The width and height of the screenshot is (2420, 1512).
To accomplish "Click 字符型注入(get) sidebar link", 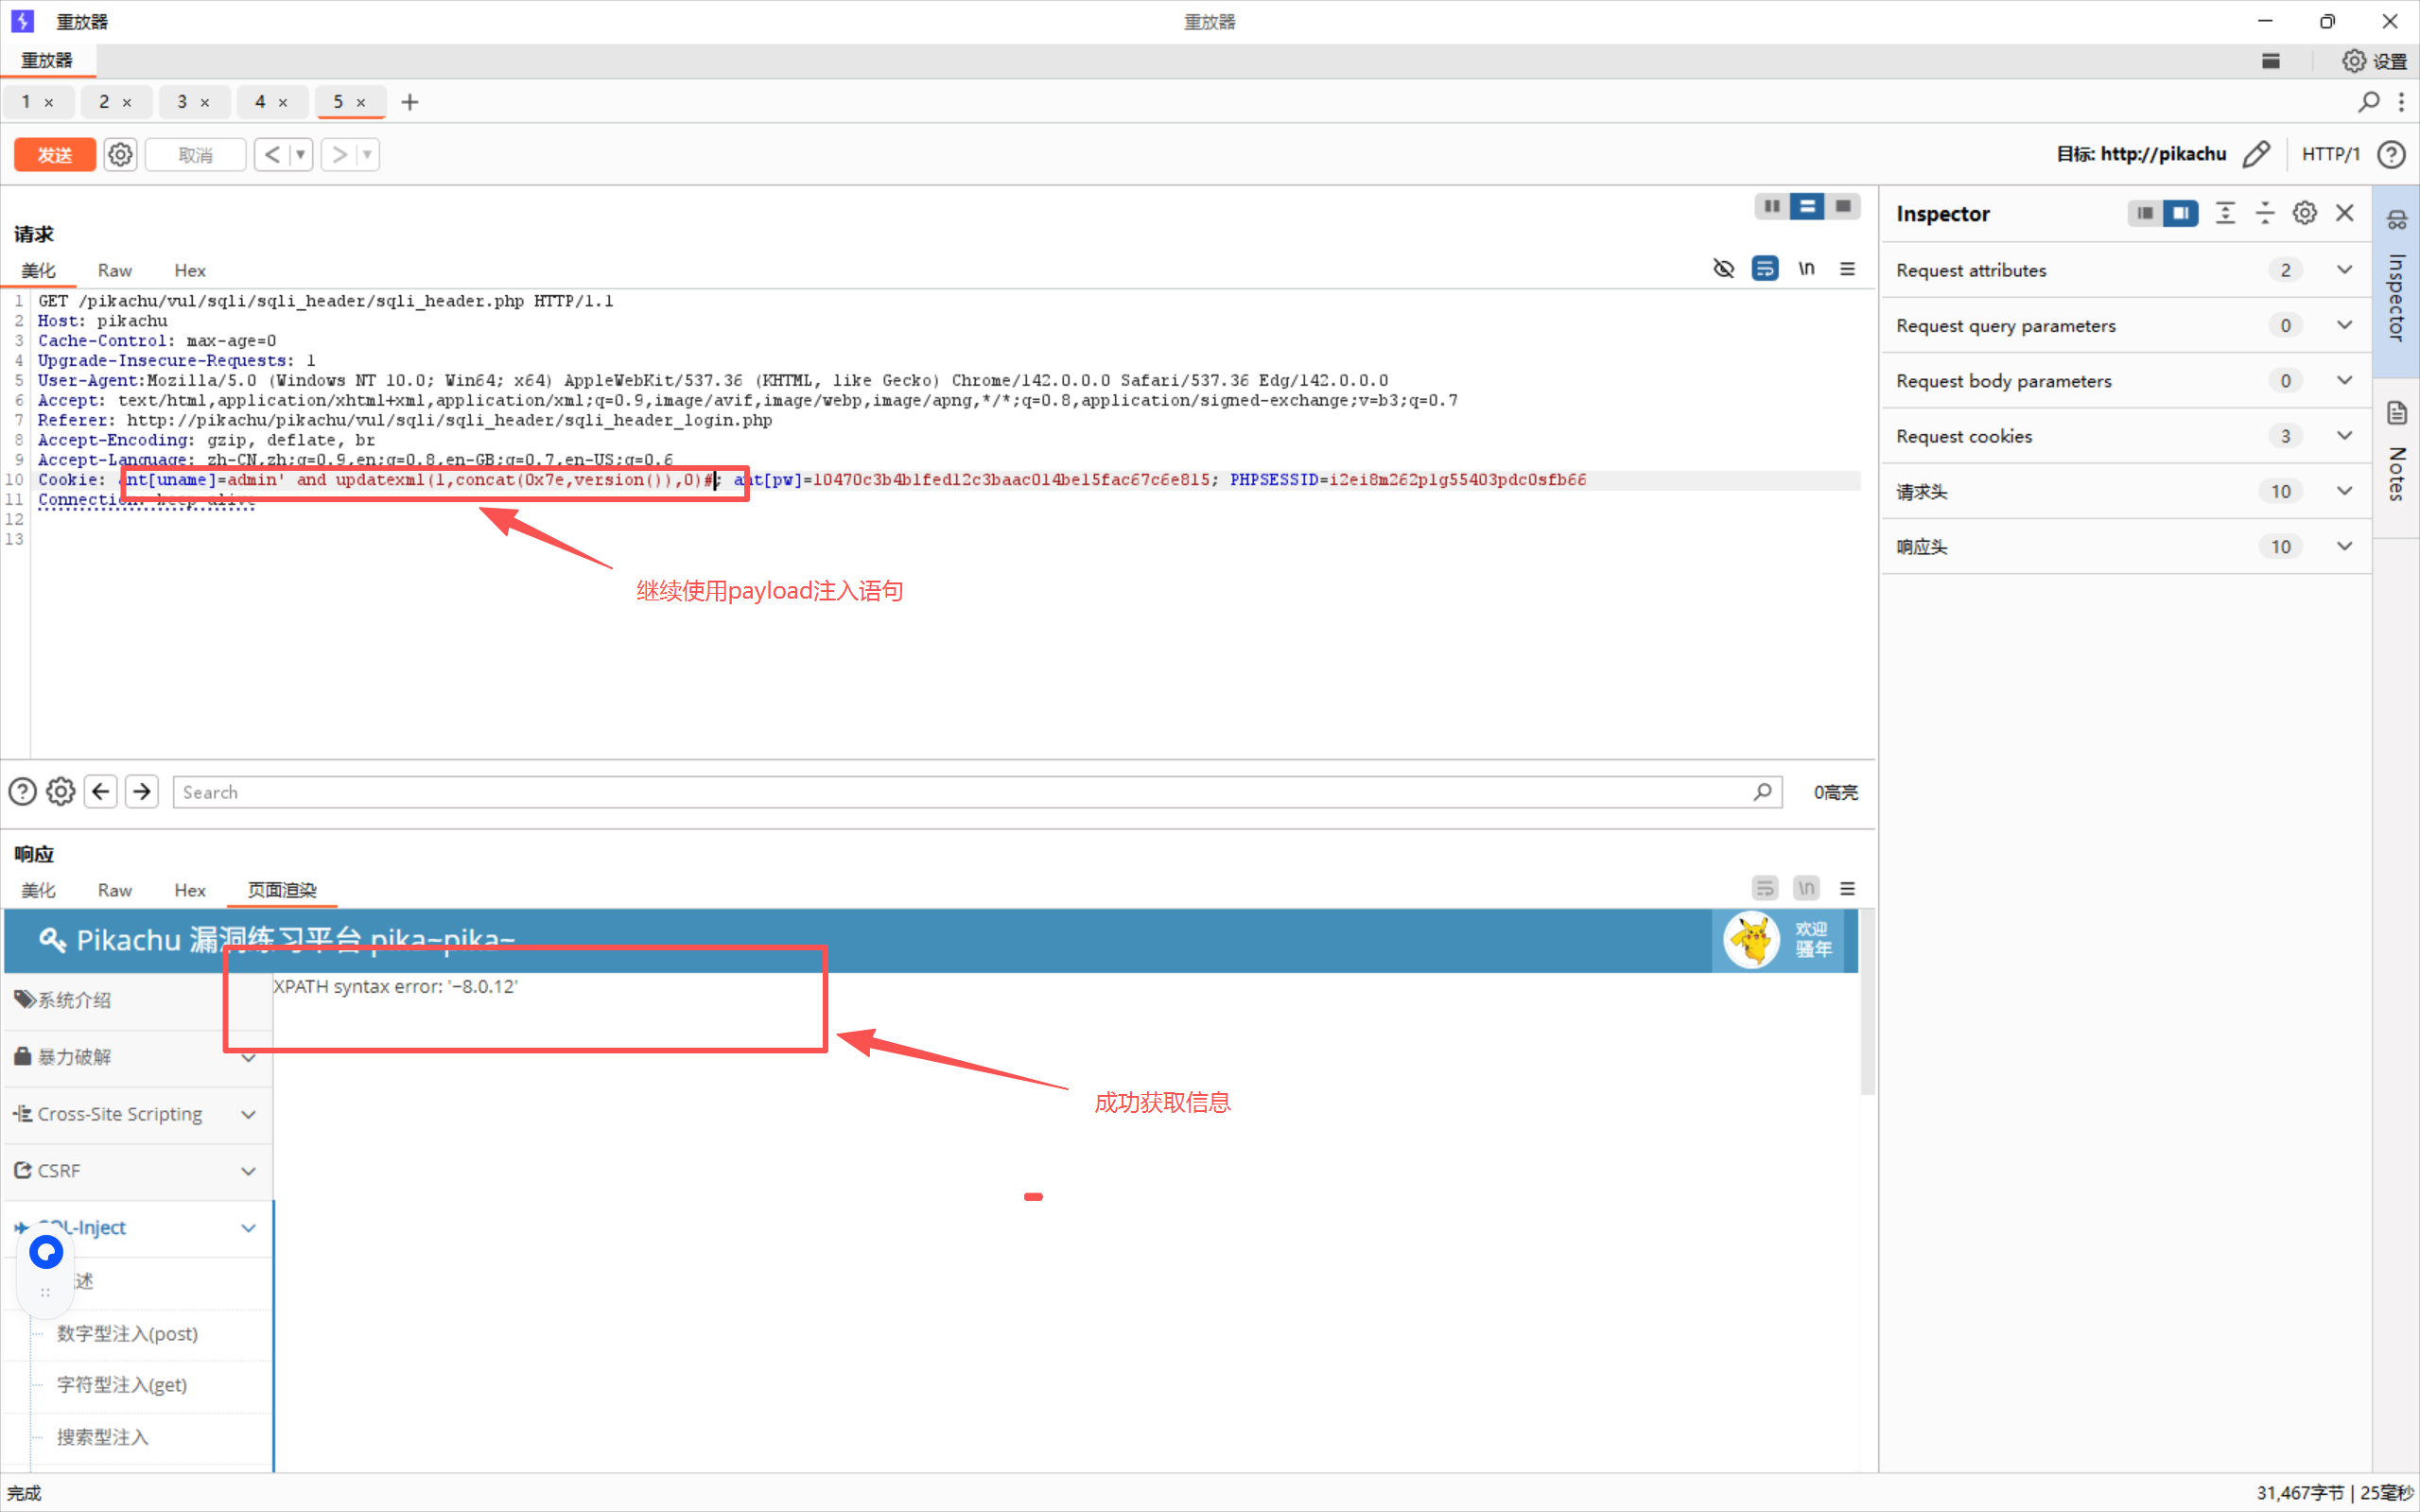I will [122, 1385].
